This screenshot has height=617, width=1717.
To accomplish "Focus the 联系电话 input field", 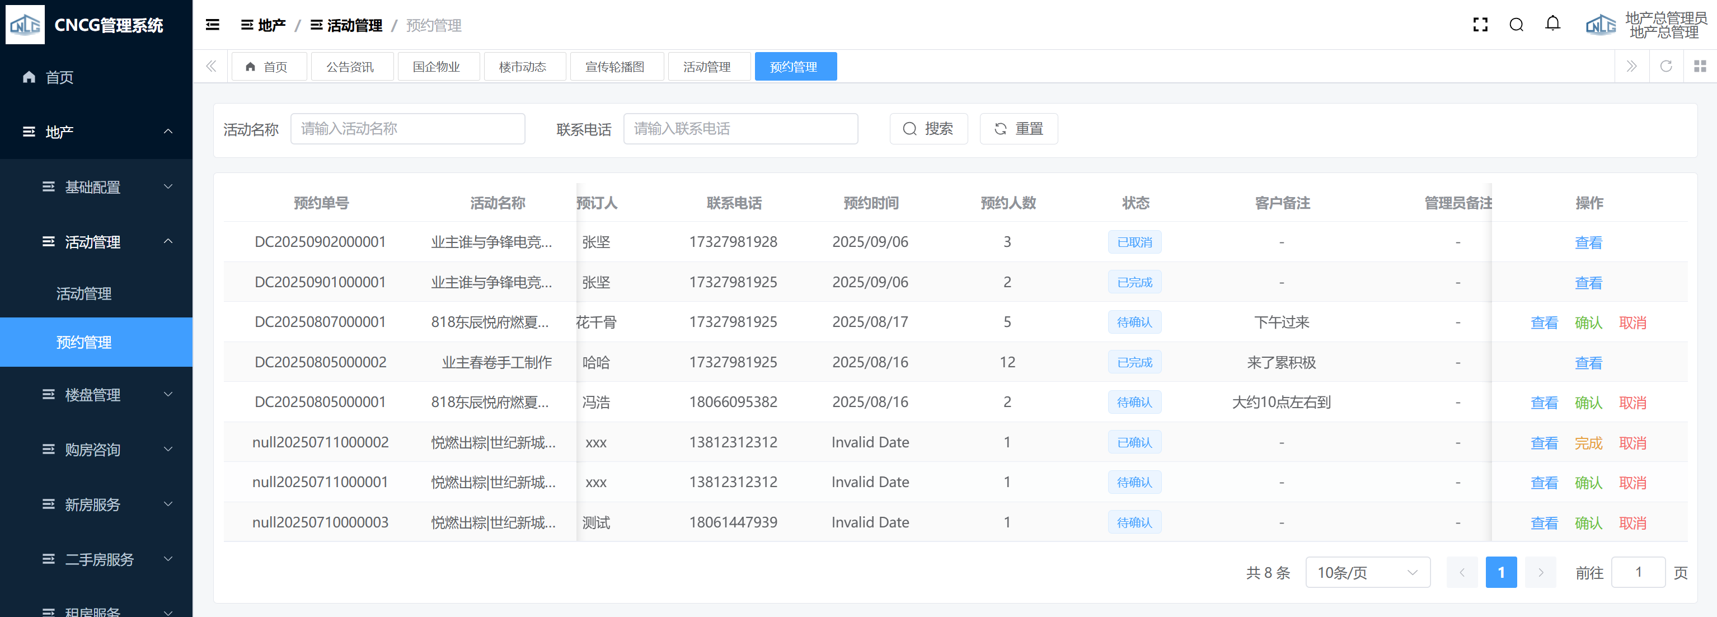I will 740,129.
